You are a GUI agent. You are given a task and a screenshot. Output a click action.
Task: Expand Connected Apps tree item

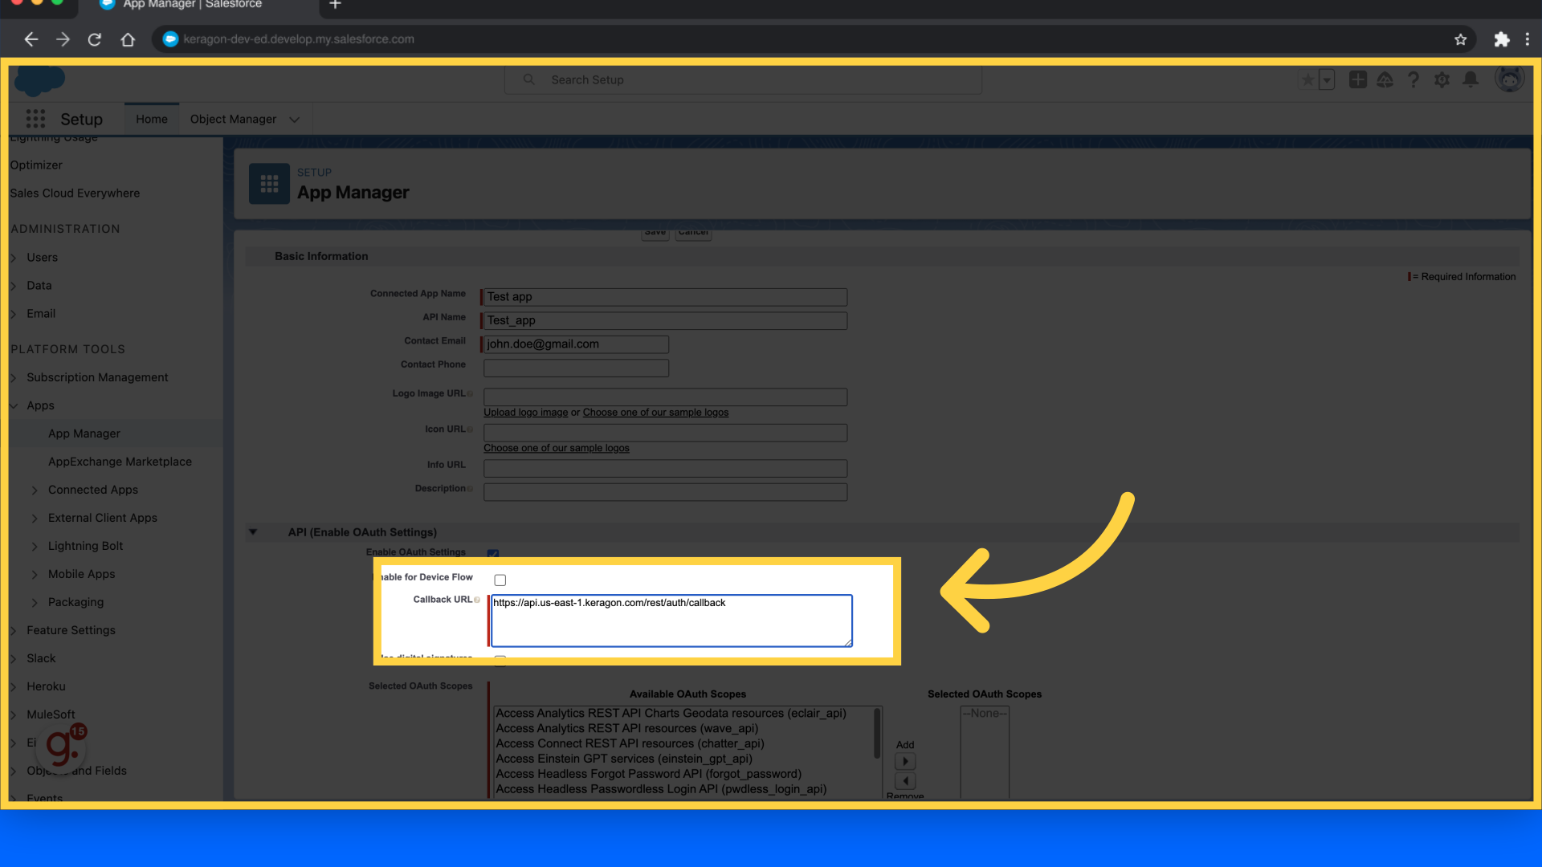35,490
